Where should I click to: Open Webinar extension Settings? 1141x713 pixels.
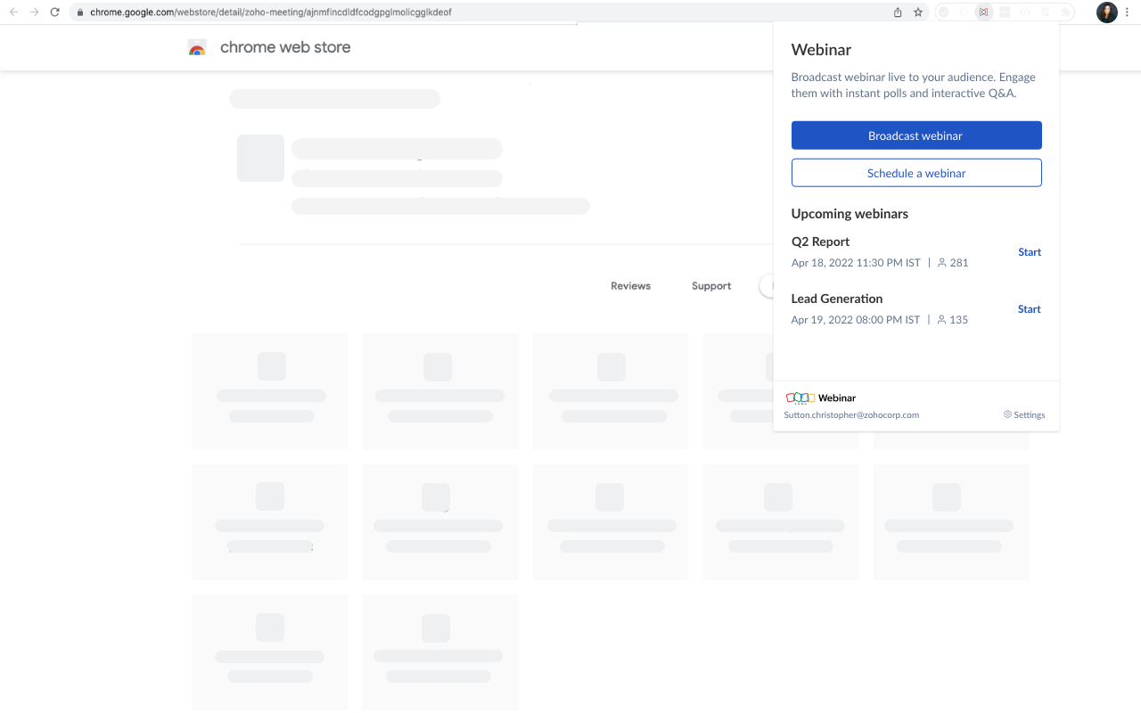click(x=1023, y=414)
